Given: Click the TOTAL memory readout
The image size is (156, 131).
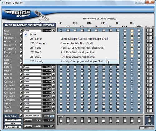Looking at the screenshot, I should point(49,120).
